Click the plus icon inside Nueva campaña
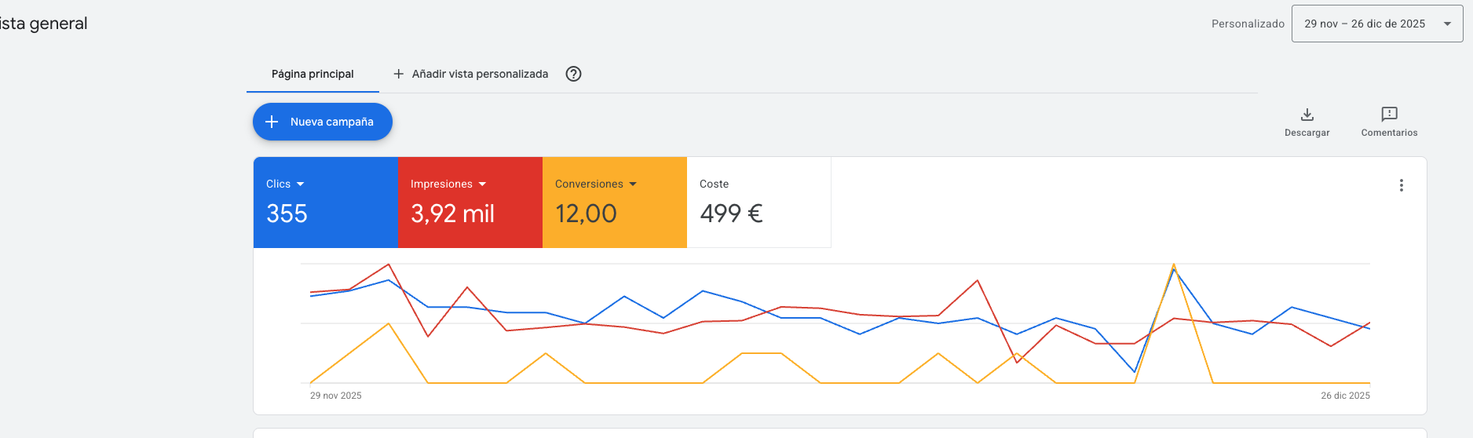1473x438 pixels. tap(272, 122)
